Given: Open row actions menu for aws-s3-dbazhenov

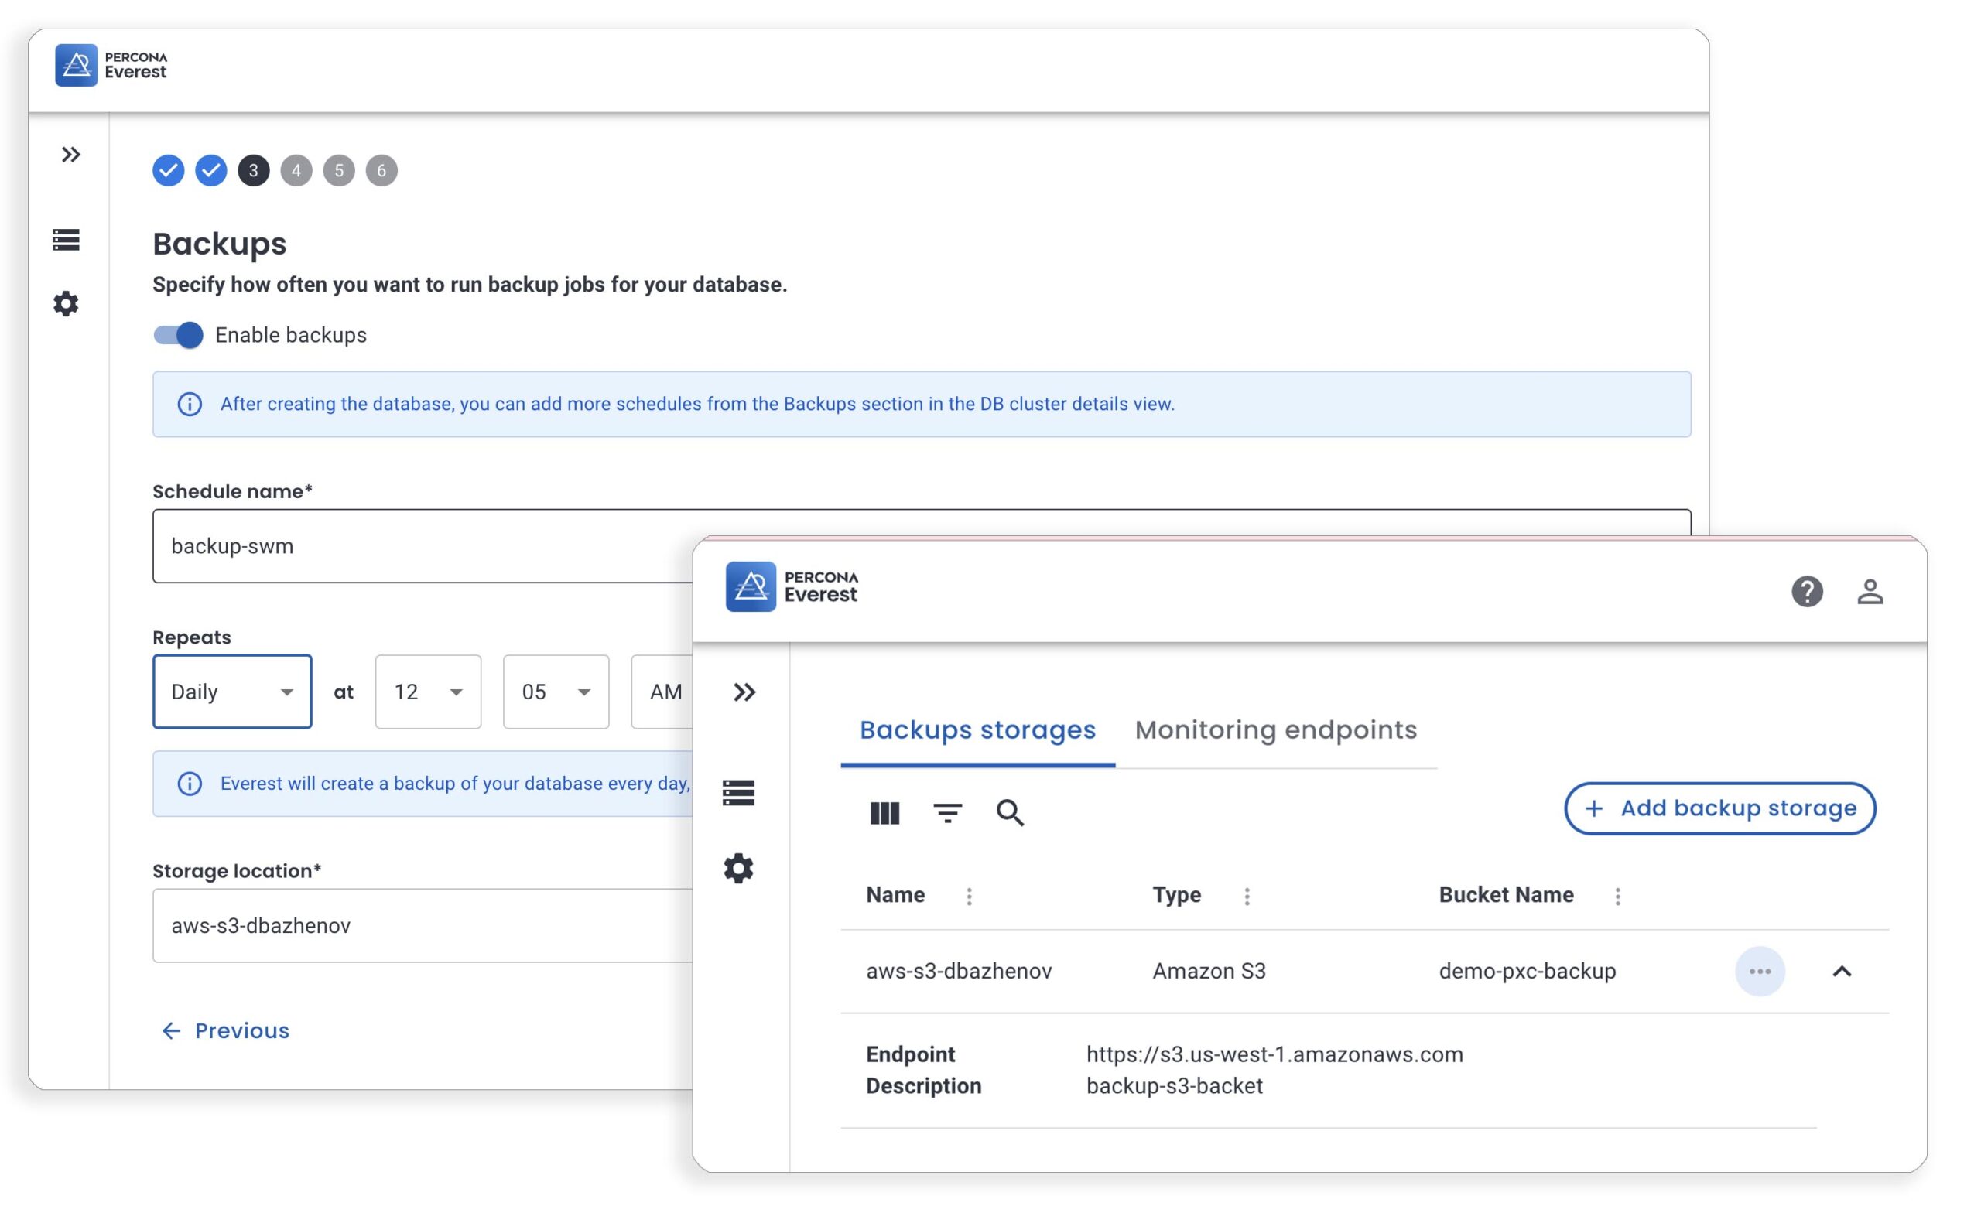Looking at the screenshot, I should 1759,972.
